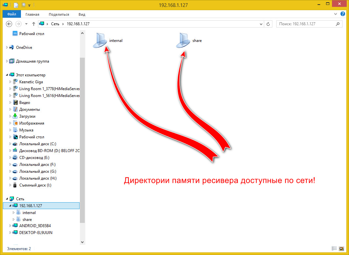Image resolution: width=349 pixels, height=255 pixels.
Task: Switch to large icons view in status bar
Action: pos(341,248)
